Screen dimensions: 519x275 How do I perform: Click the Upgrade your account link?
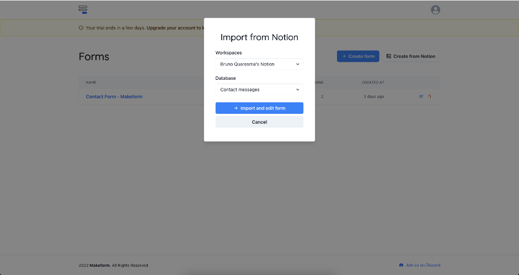coord(175,28)
